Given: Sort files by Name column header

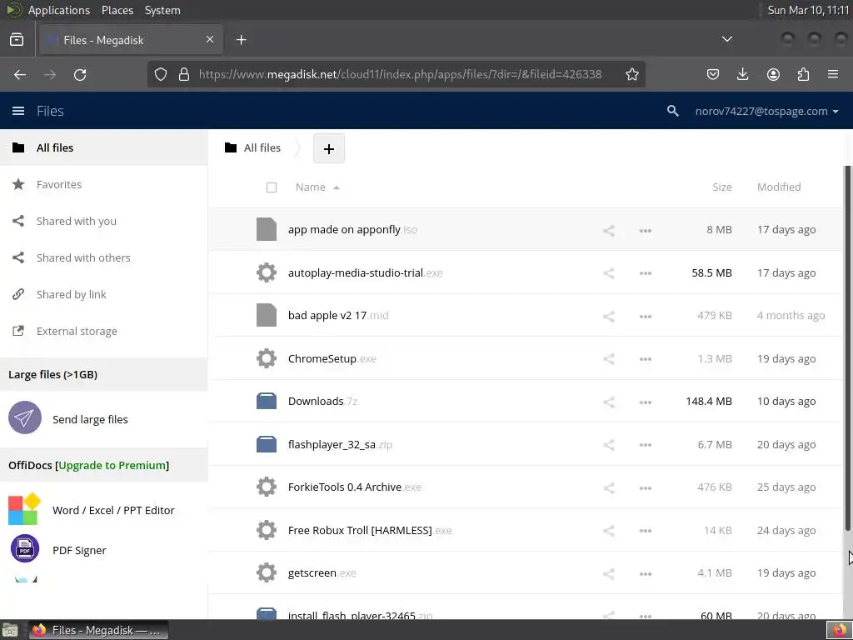Looking at the screenshot, I should coord(311,187).
